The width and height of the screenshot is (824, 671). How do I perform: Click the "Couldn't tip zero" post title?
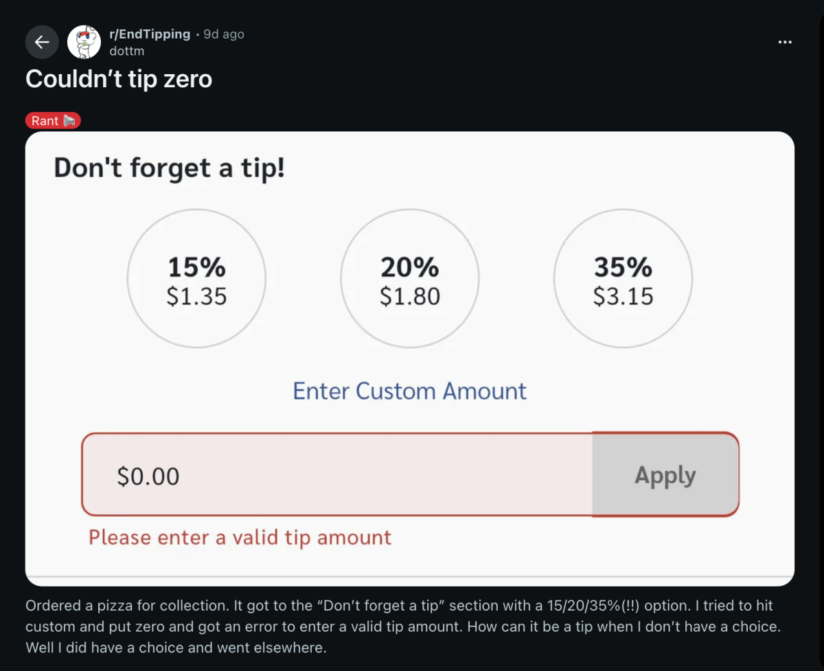tap(119, 80)
